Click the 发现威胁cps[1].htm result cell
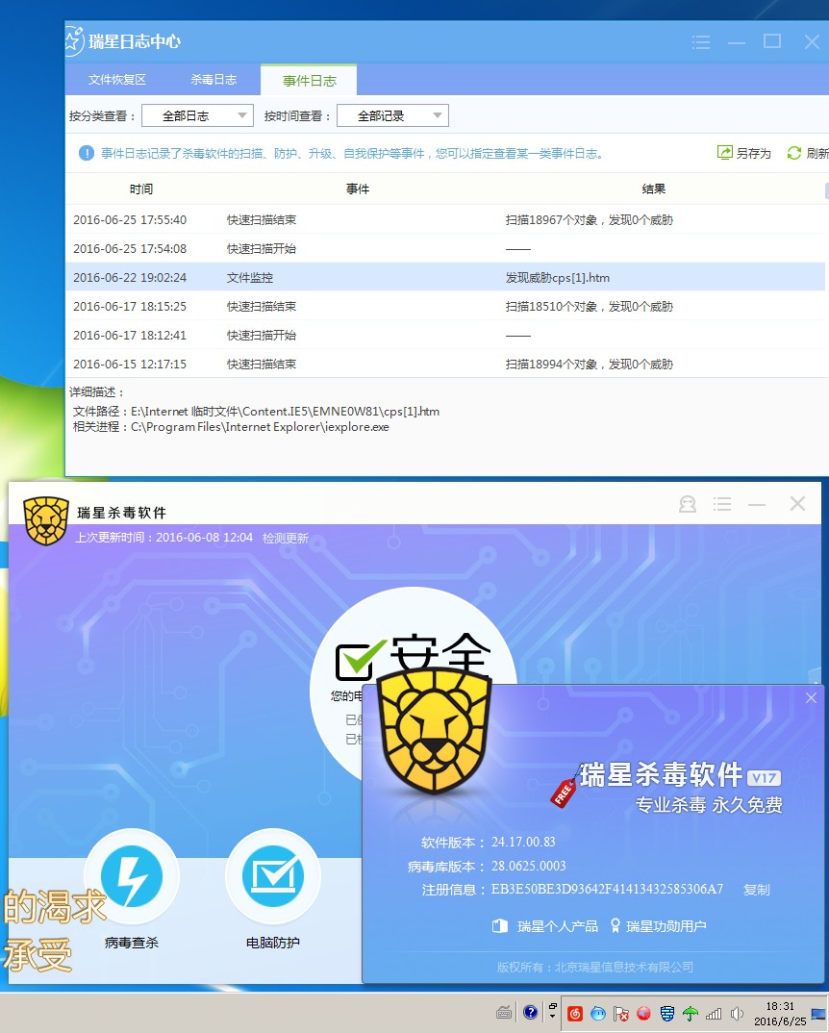The image size is (829, 1033). [x=558, y=277]
